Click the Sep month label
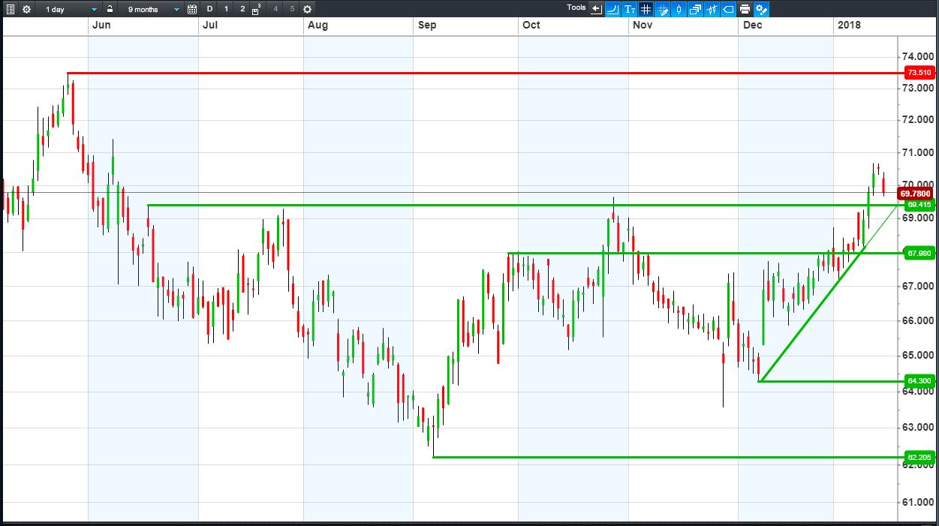 [426, 26]
